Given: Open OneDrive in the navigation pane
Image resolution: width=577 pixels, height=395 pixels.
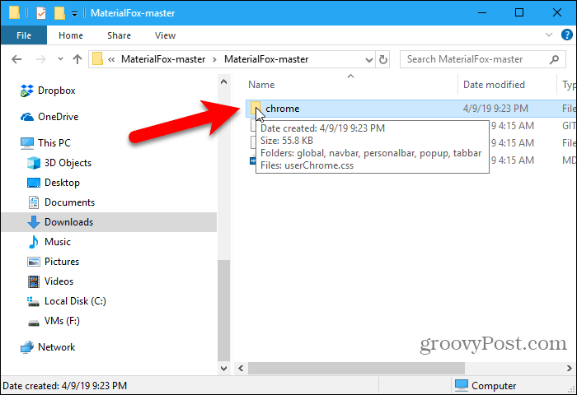Looking at the screenshot, I should pyautogui.click(x=59, y=117).
